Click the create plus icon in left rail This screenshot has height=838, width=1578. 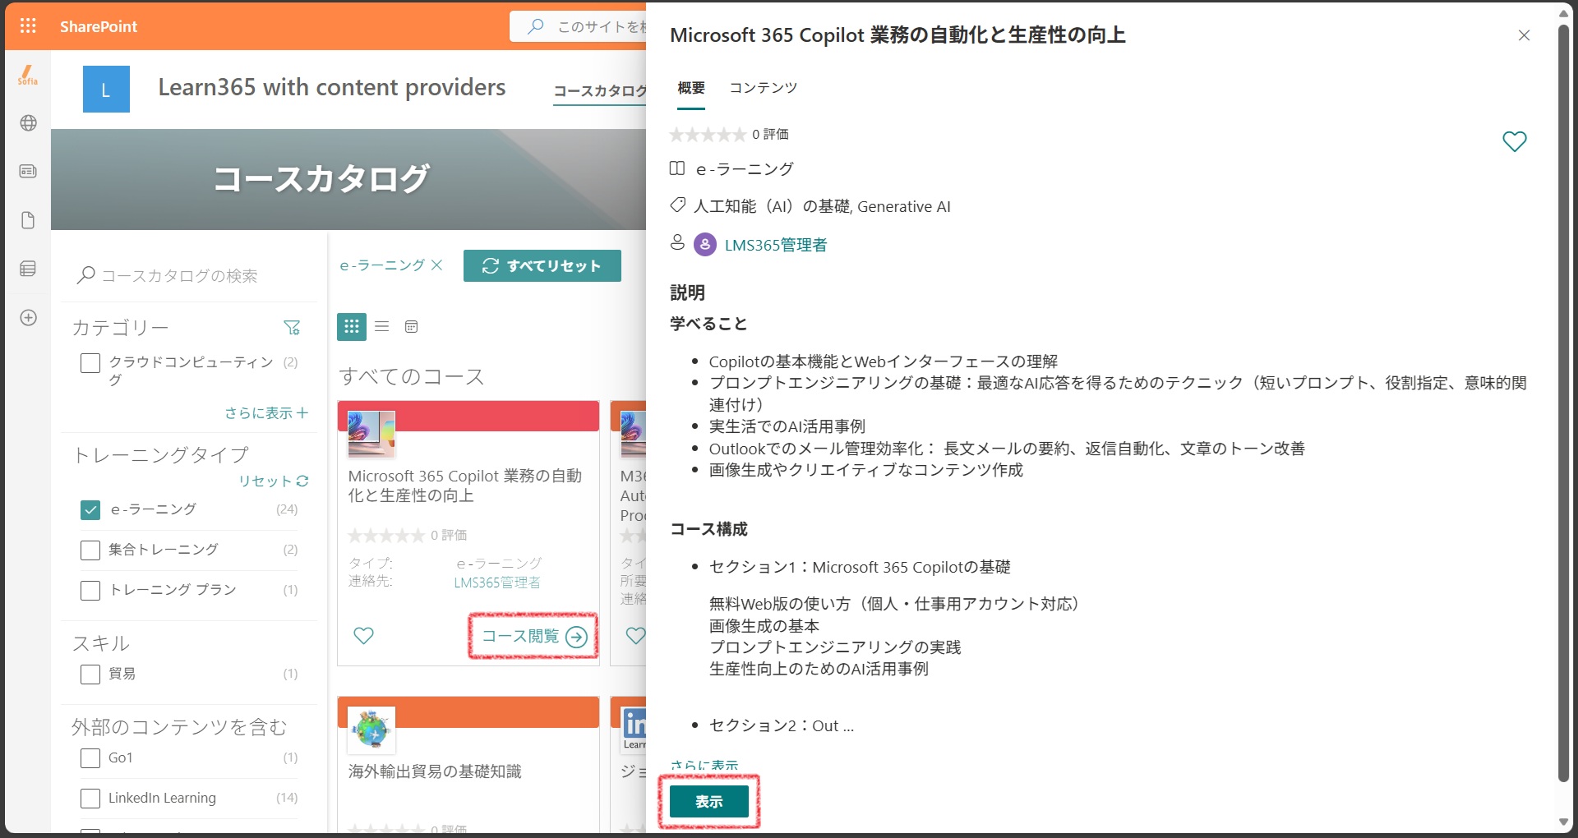(x=28, y=318)
